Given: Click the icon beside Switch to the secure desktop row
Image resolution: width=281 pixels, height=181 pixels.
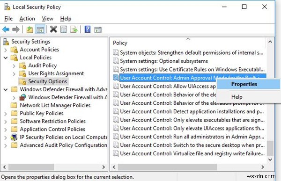Looking at the screenshot, I should coord(116,145).
